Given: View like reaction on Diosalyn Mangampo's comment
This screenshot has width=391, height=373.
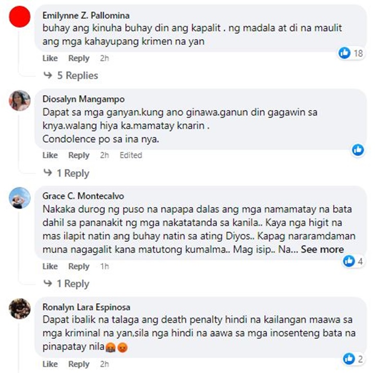Looking at the screenshot, I should point(358,150).
